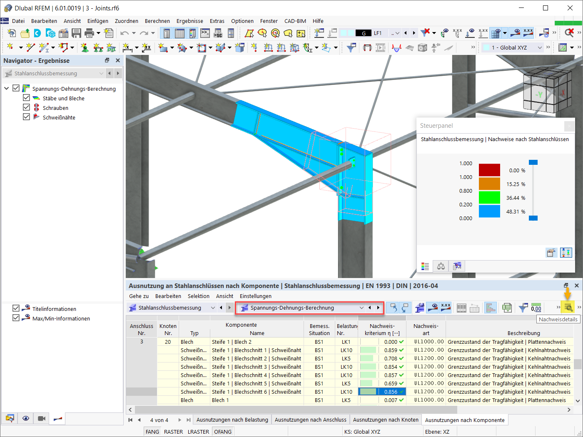The width and height of the screenshot is (583, 437).
Task: Open the Einstellungen table menu
Action: (256, 296)
